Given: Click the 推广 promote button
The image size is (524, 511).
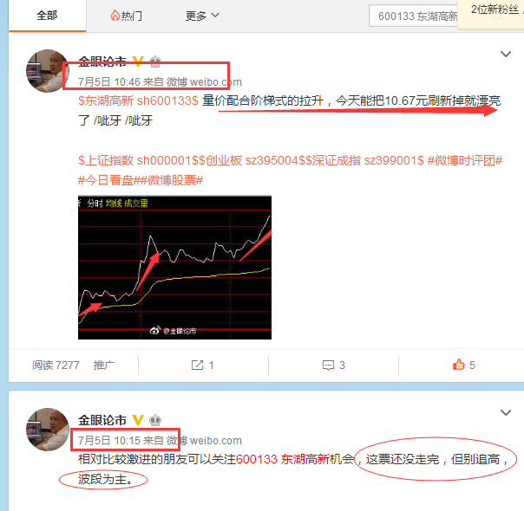Looking at the screenshot, I should pos(103,365).
